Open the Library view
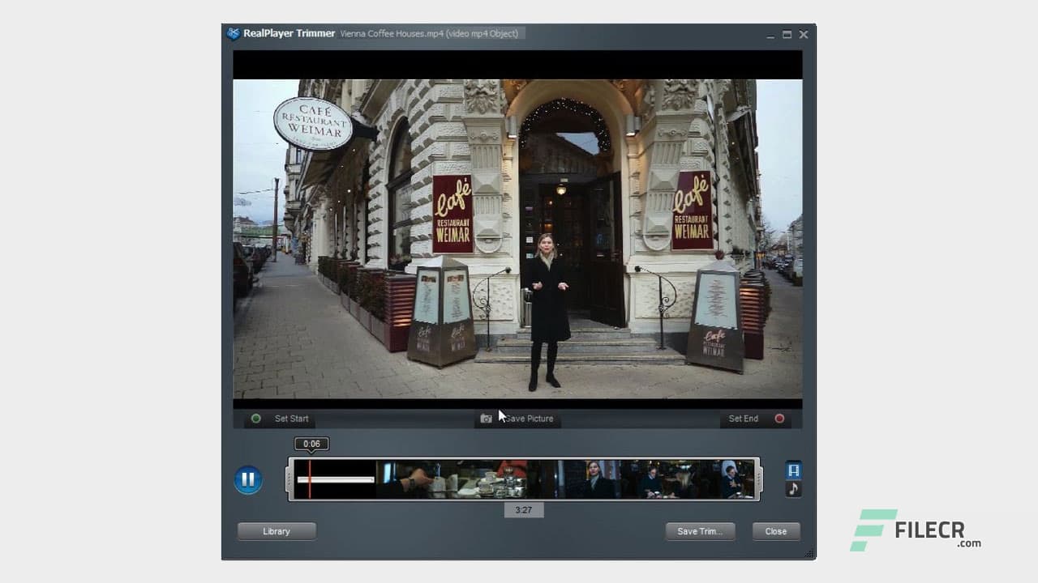This screenshot has height=583, width=1038. click(x=276, y=531)
